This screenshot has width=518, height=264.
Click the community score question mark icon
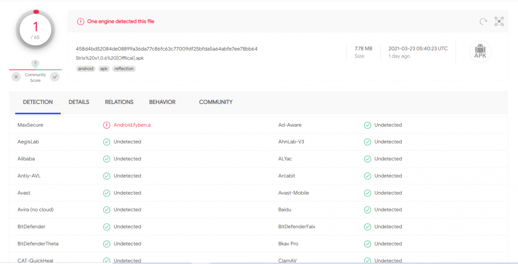[35, 64]
